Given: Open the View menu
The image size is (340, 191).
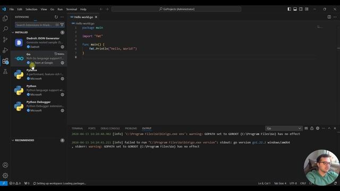Looking at the screenshot, I should 44,10.
